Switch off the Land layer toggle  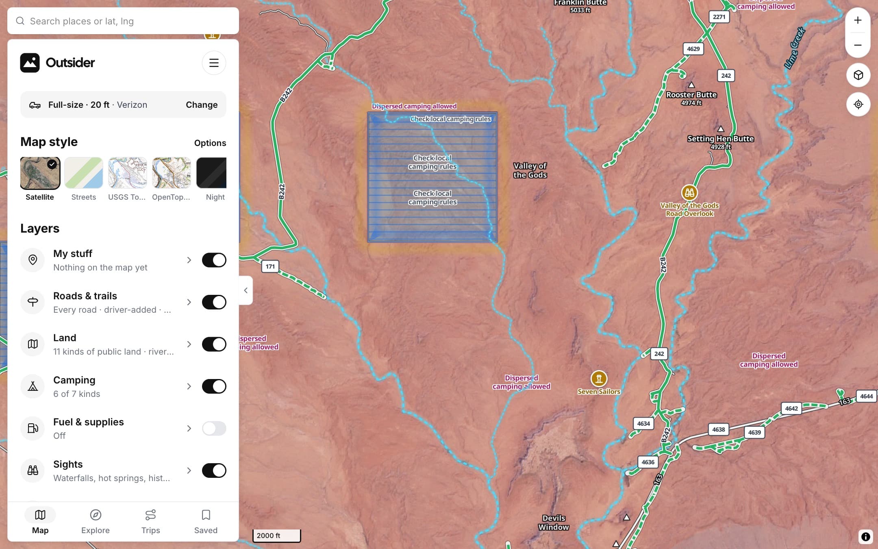[214, 344]
